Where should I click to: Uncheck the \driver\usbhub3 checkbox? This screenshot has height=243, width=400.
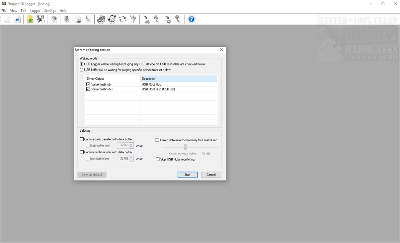coord(88,89)
